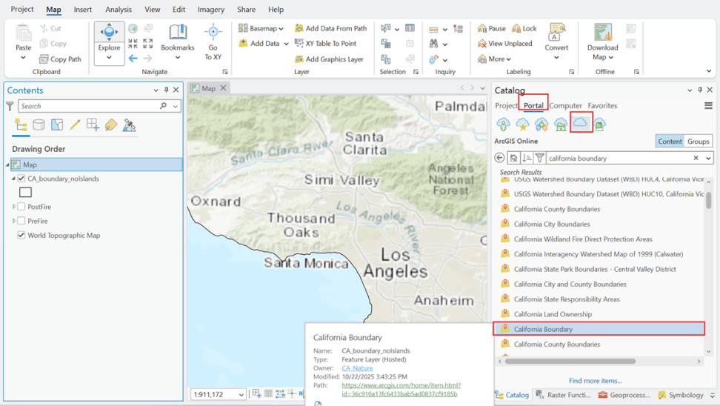This screenshot has height=406, width=720.
Task: Click XY Table To Point
Action: (326, 43)
